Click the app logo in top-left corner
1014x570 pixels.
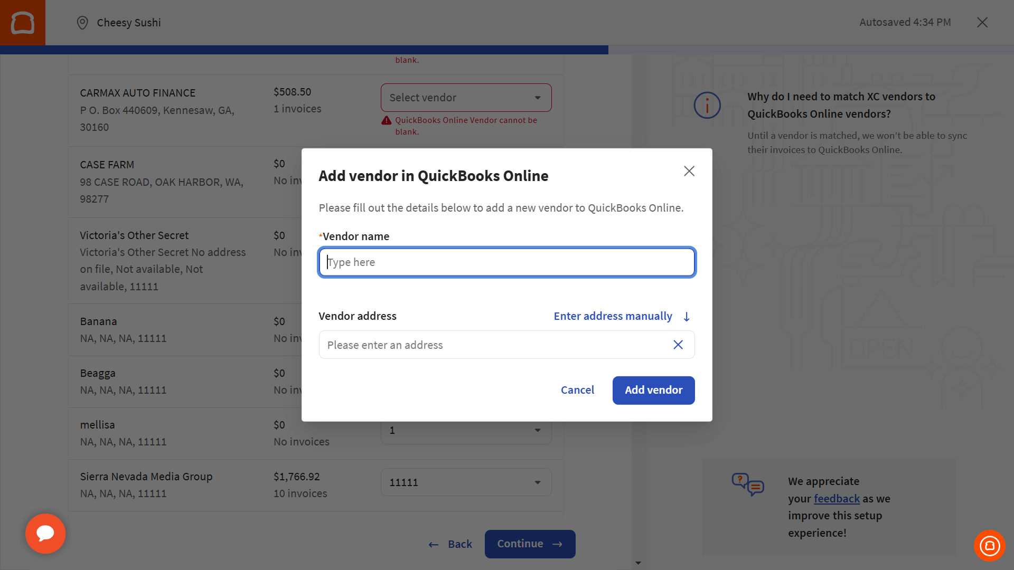22,22
